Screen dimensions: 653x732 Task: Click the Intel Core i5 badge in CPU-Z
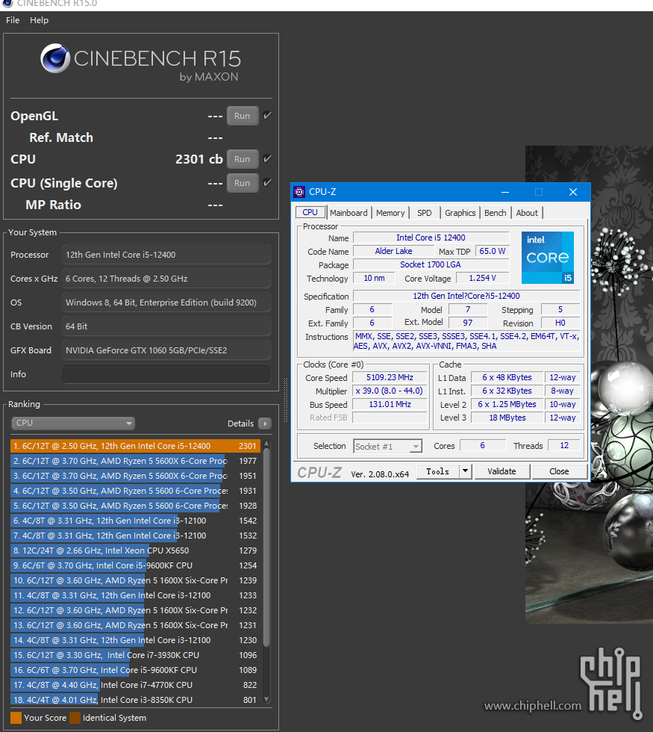(x=548, y=258)
